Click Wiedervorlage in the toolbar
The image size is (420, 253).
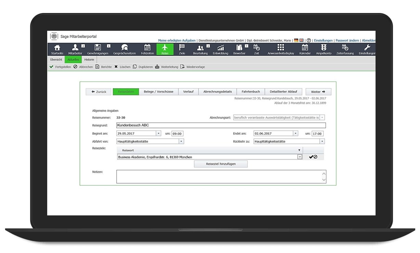pos(193,67)
